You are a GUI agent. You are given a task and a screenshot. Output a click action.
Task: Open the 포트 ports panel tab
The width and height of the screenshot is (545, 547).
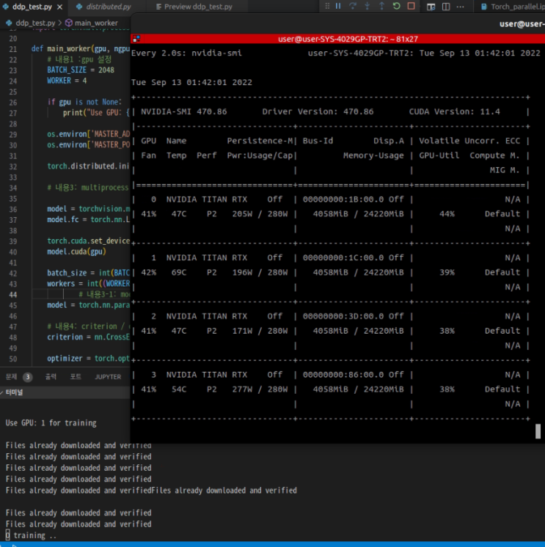pyautogui.click(x=76, y=377)
